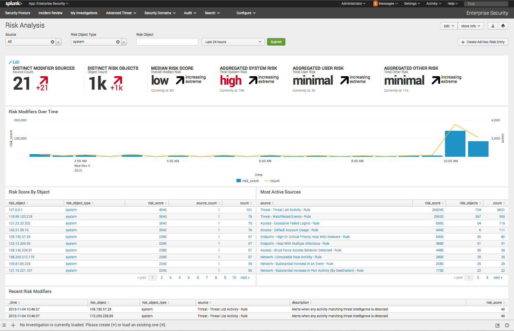Clear the Source filter value 'All'

pos(52,42)
